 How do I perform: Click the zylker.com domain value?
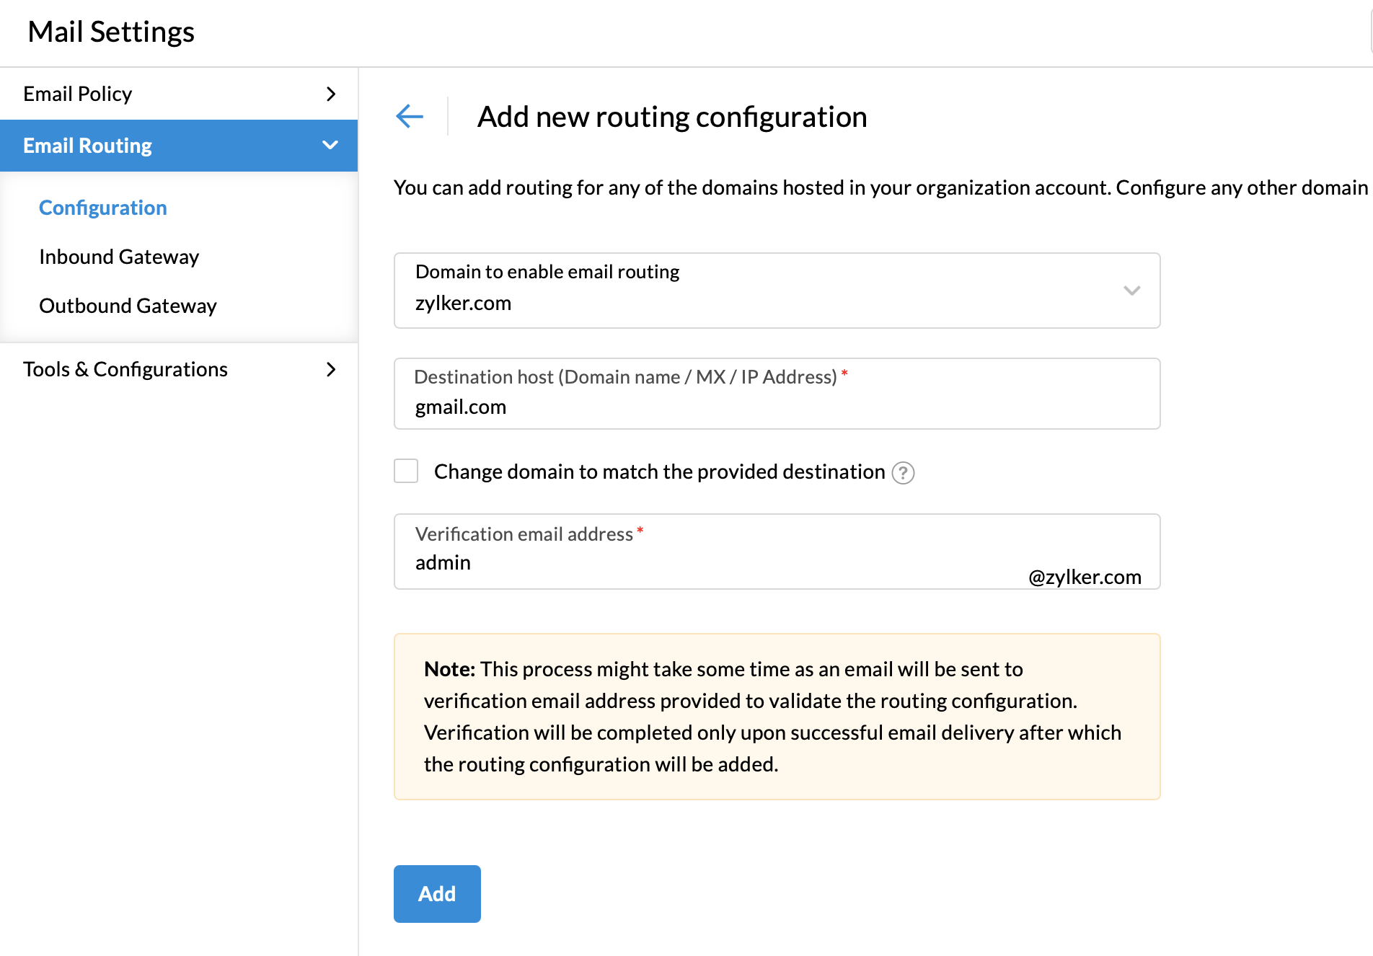coord(464,303)
